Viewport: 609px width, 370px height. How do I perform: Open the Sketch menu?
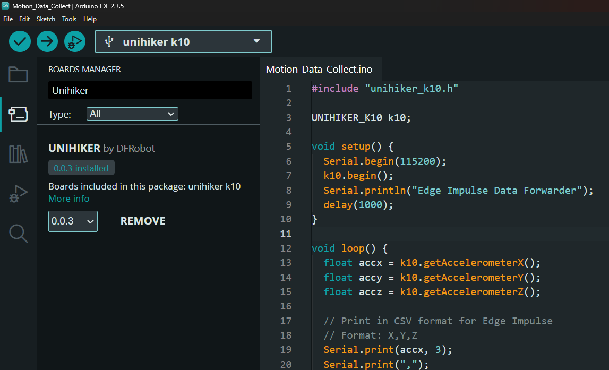(x=46, y=19)
